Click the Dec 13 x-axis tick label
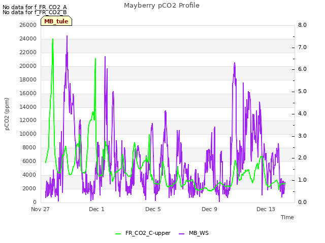The image size is (325, 243). (266, 209)
